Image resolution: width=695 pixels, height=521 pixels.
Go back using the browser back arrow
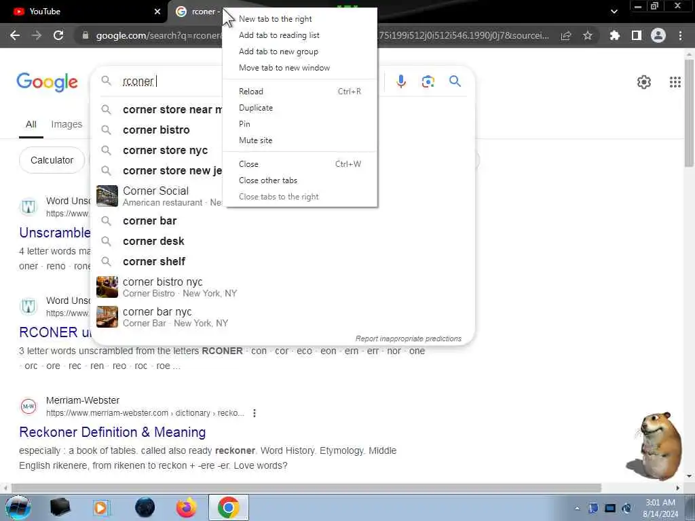[15, 35]
